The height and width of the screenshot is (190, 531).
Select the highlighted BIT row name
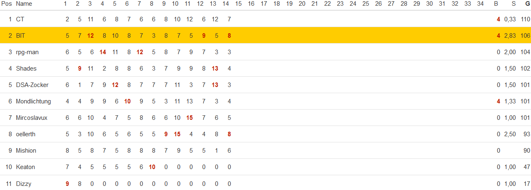point(21,36)
